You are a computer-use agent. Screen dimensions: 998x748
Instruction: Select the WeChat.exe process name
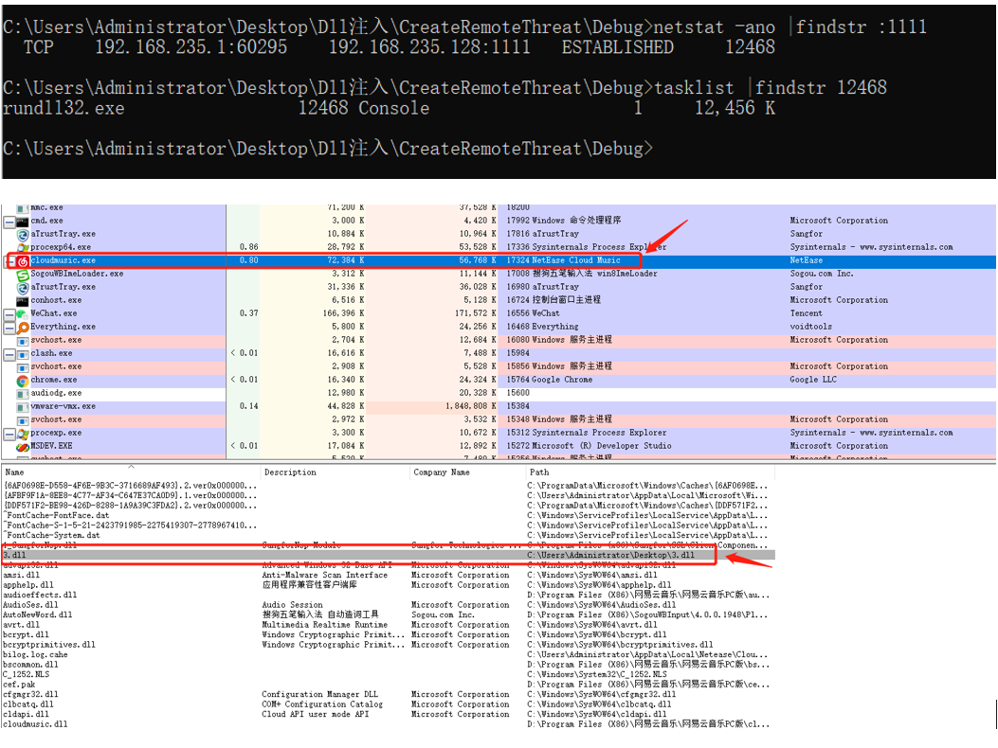[53, 313]
